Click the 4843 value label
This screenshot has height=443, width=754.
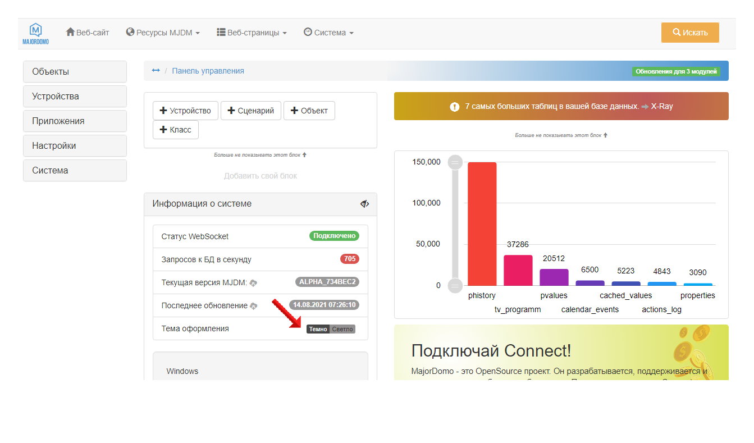662,272
